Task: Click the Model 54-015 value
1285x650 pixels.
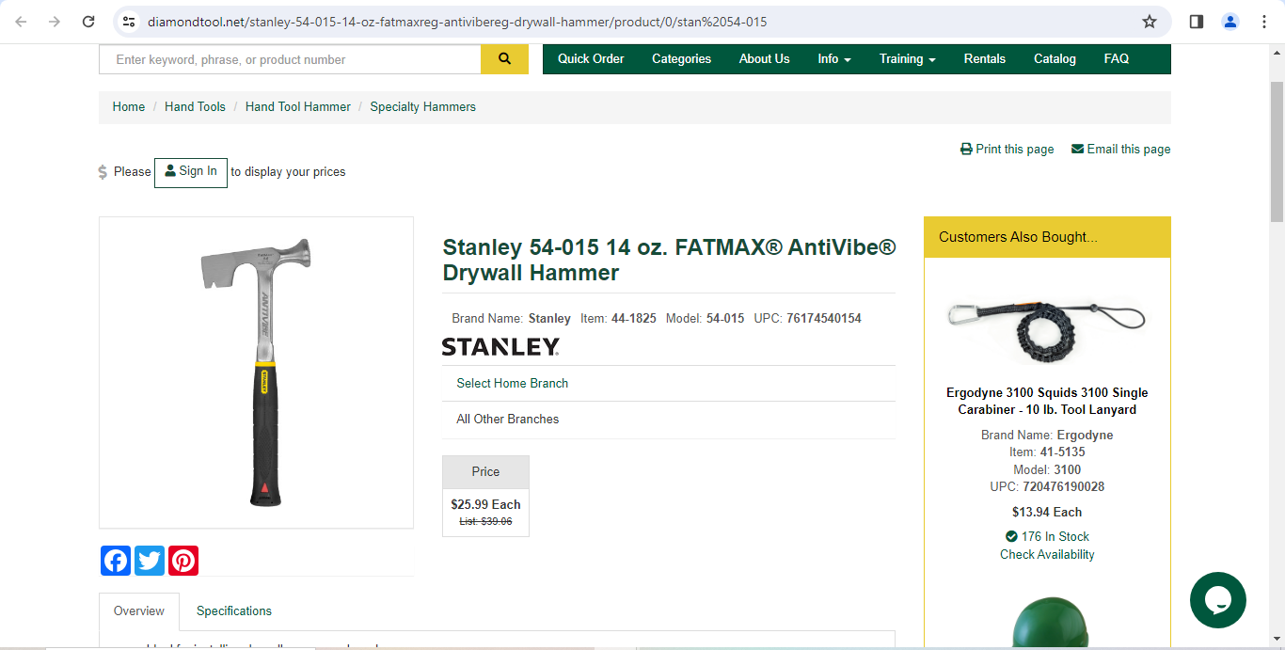Action: [725, 319]
